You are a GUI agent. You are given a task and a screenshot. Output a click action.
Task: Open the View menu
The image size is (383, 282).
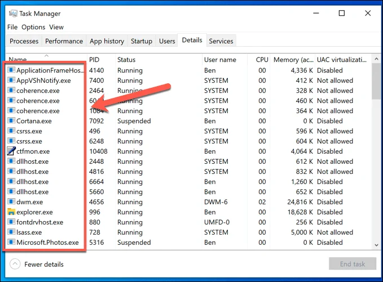tap(56, 27)
